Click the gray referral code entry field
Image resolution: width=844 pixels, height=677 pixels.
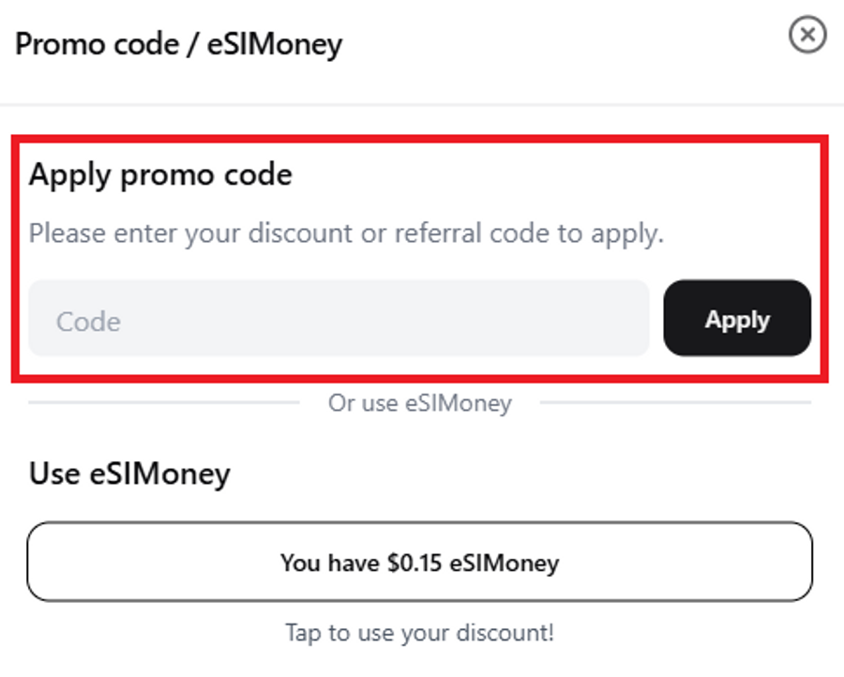click(x=339, y=319)
